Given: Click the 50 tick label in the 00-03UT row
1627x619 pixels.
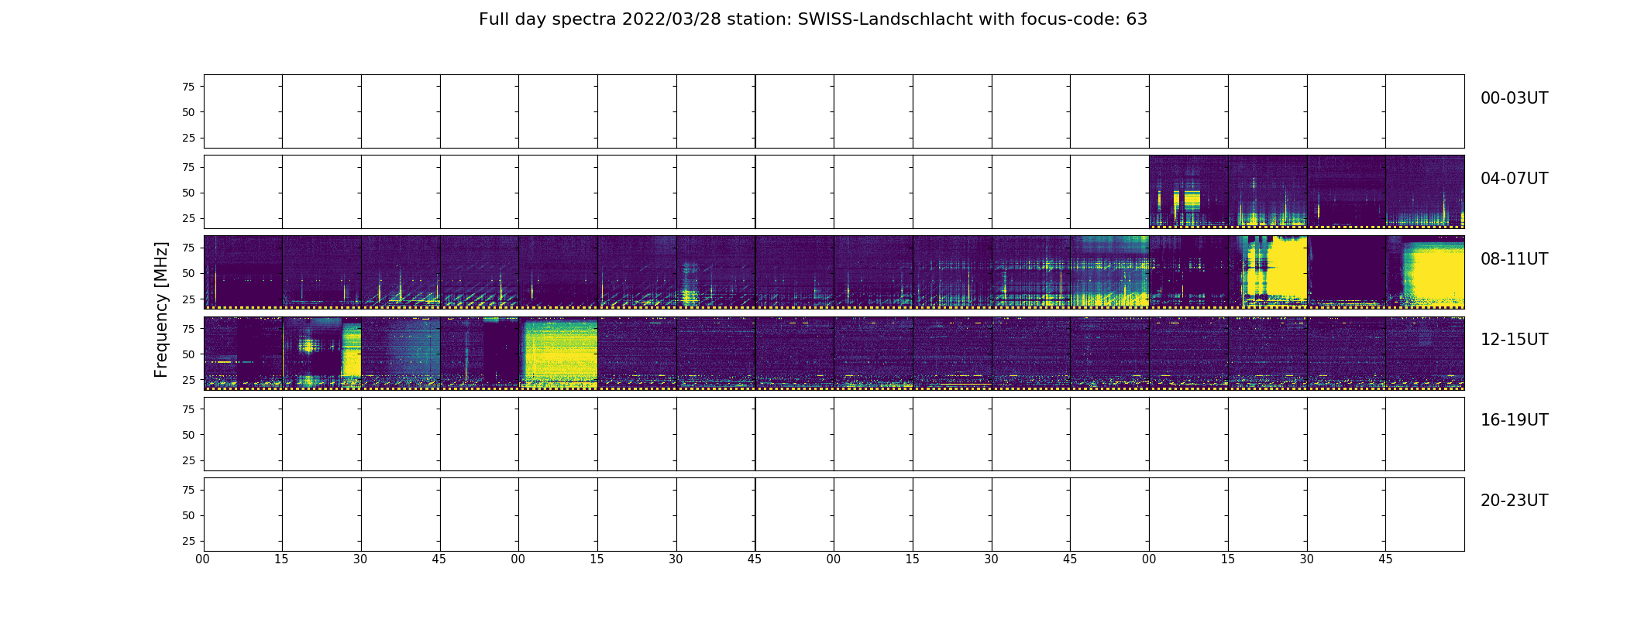Looking at the screenshot, I should point(188,112).
